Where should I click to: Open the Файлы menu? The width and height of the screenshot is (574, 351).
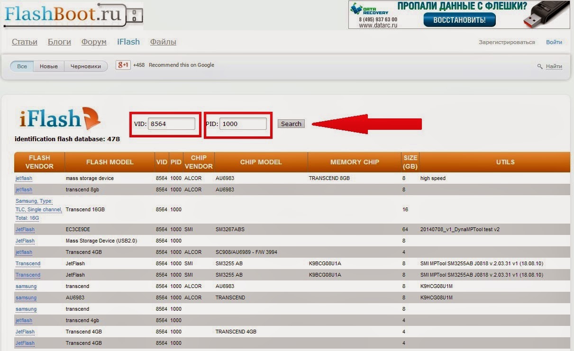(163, 42)
